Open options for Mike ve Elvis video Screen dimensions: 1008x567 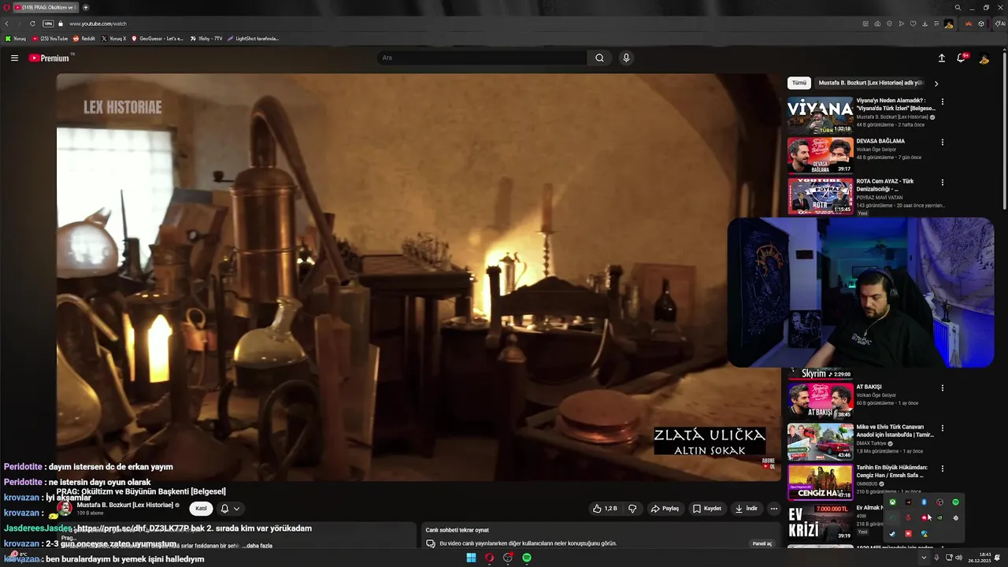click(x=942, y=428)
